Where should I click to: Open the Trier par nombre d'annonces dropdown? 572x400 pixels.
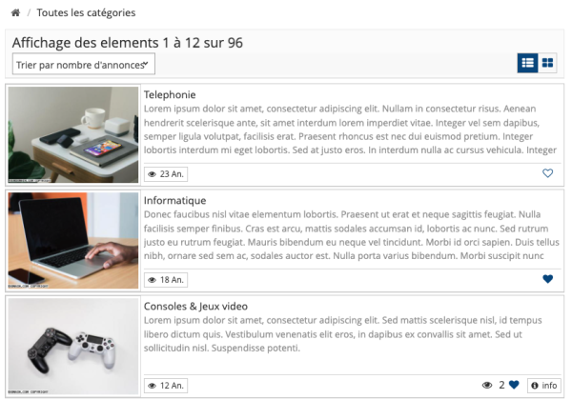pos(84,64)
